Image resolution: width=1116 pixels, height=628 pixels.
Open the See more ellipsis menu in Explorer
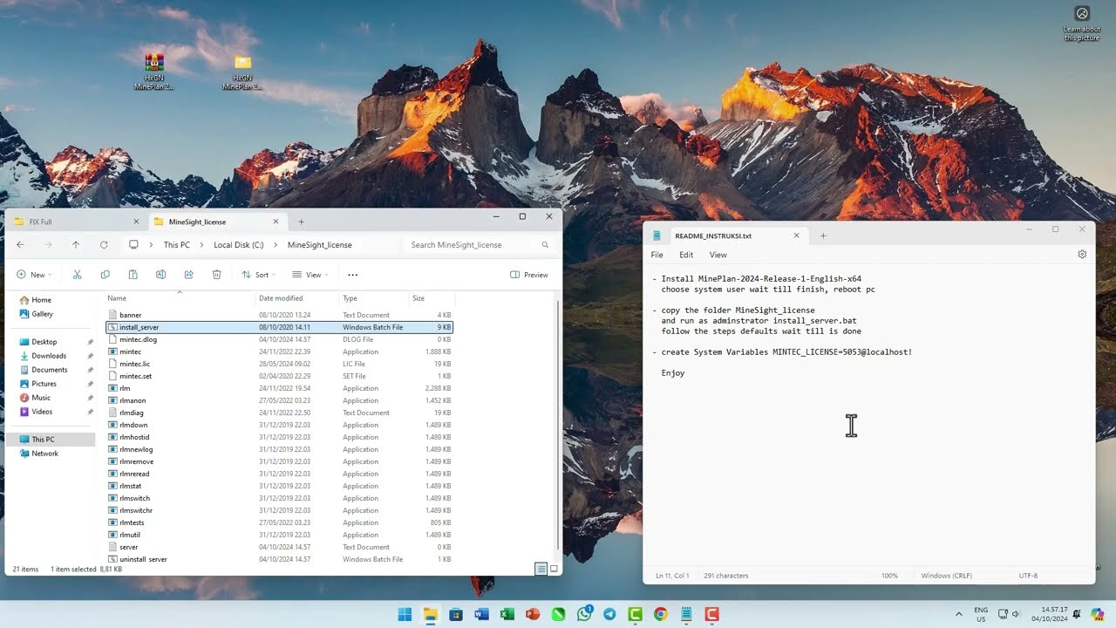(352, 275)
